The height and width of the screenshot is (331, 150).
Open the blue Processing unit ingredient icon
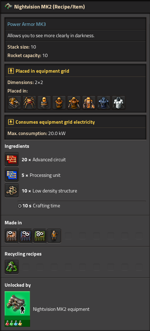12,175
